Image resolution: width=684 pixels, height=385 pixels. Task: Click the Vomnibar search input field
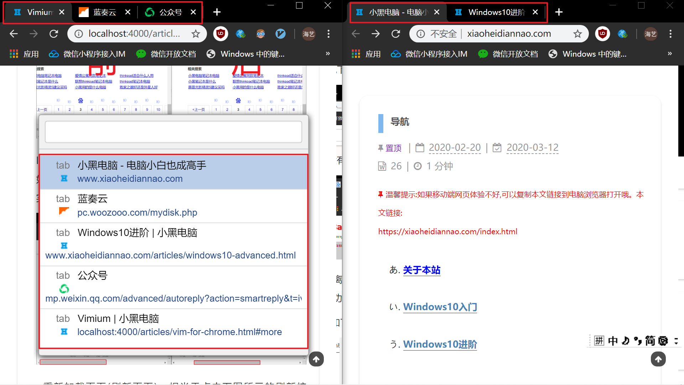tap(173, 132)
